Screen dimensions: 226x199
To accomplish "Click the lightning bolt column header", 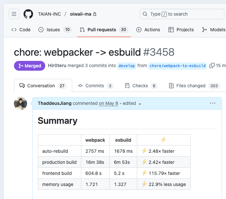I will coord(164,140).
